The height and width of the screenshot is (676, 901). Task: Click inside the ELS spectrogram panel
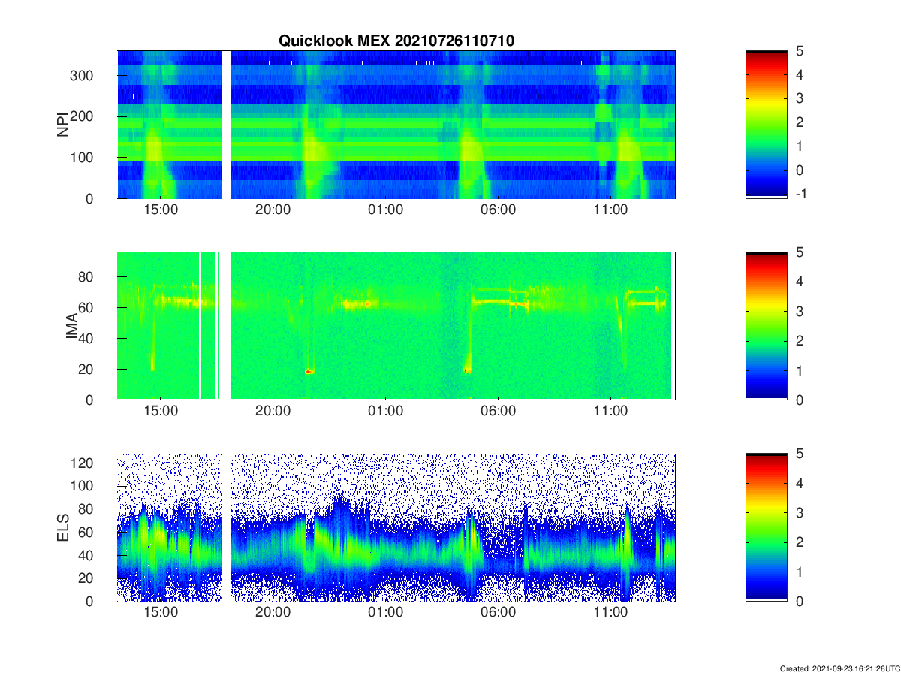pyautogui.click(x=396, y=527)
